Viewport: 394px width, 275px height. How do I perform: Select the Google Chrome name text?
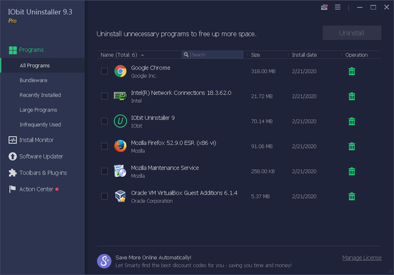(150, 68)
